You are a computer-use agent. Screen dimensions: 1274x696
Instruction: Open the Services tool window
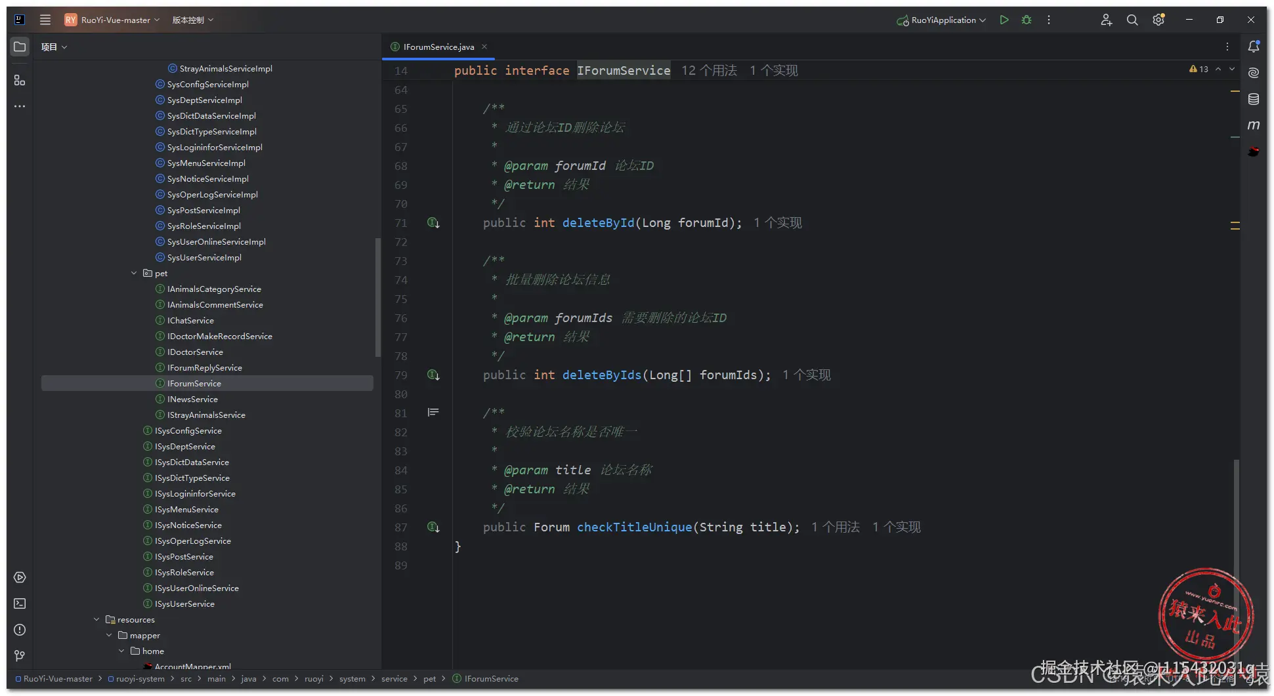20,577
